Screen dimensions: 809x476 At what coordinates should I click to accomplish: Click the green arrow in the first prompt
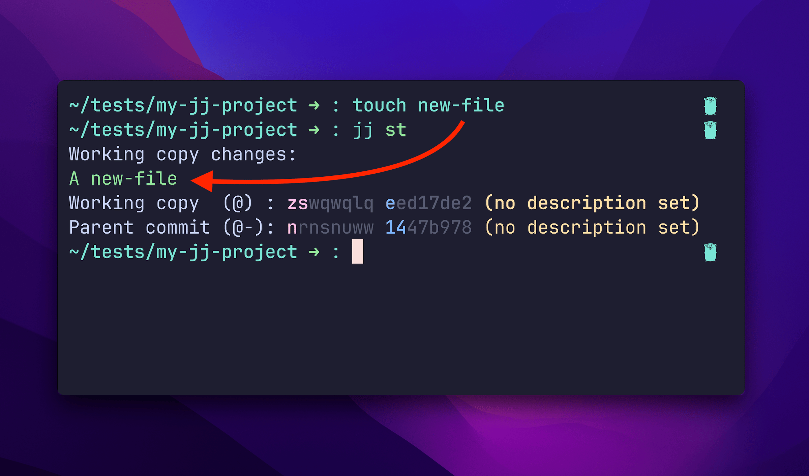click(314, 106)
